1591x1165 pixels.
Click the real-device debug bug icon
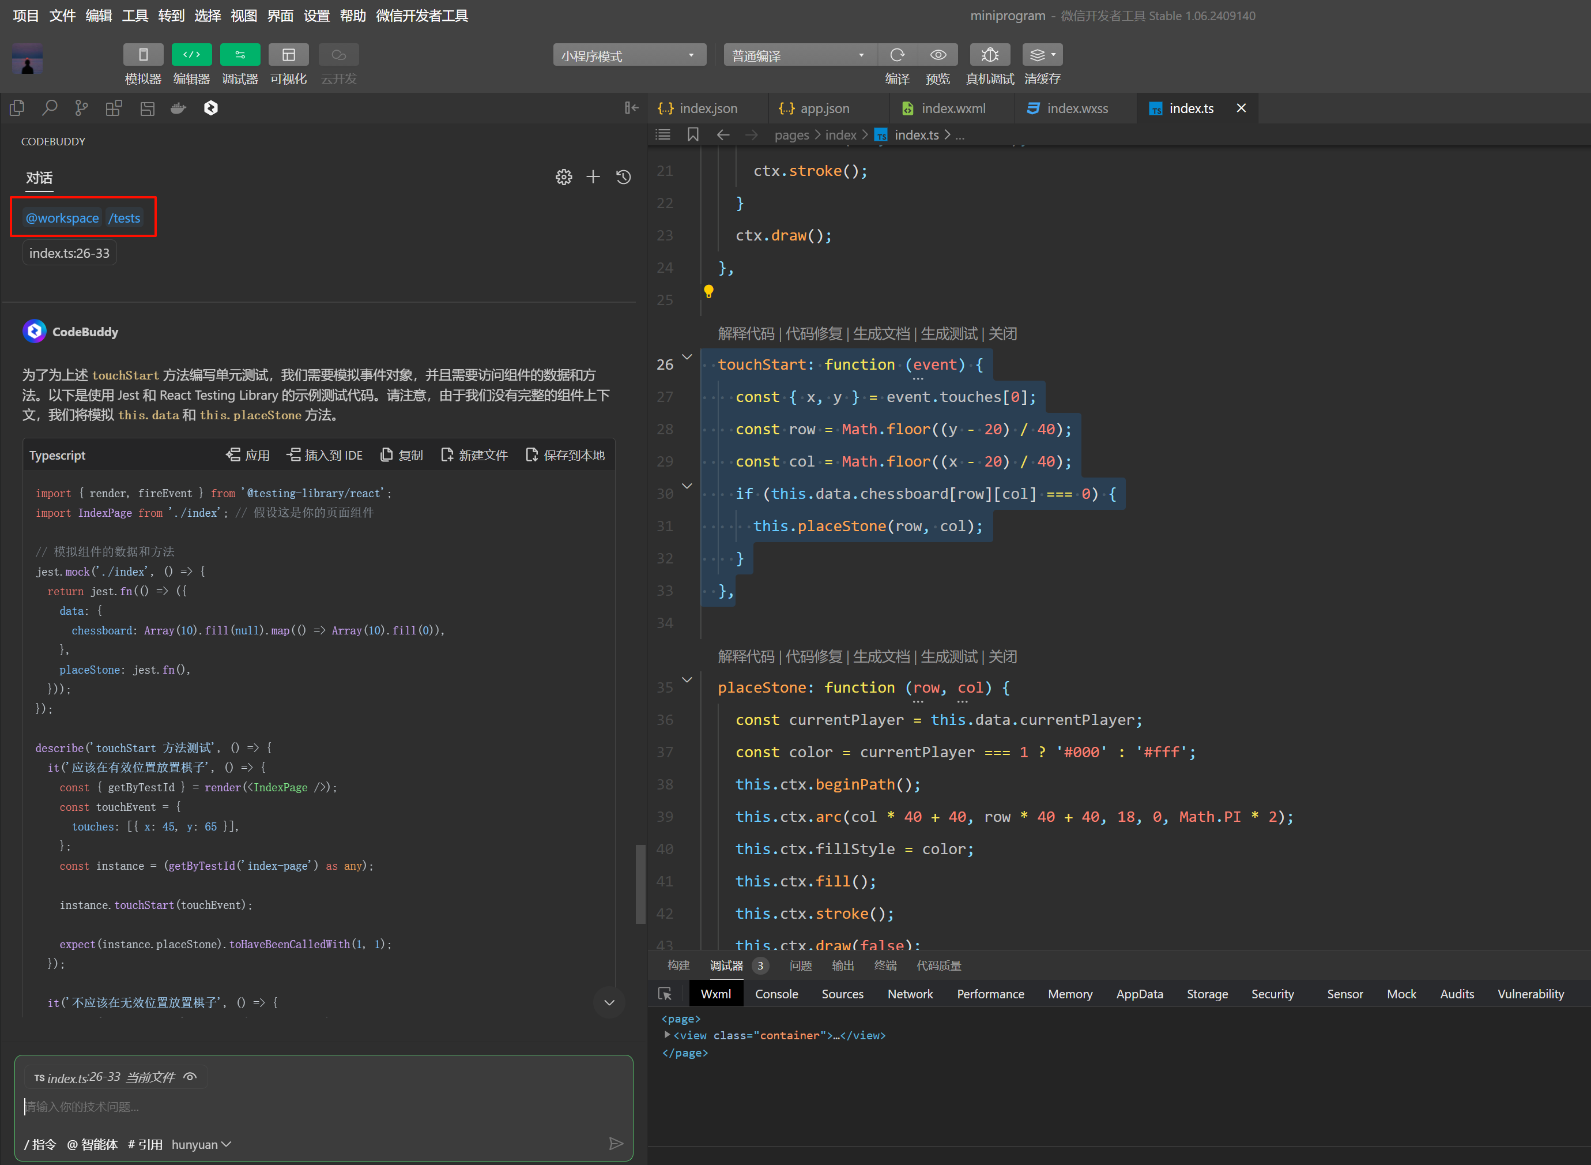[989, 55]
